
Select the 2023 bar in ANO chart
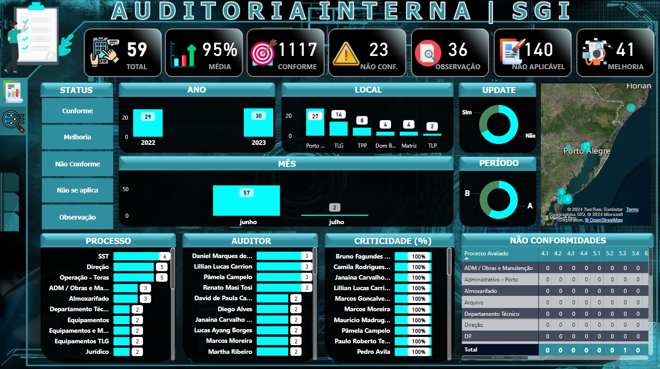point(258,123)
